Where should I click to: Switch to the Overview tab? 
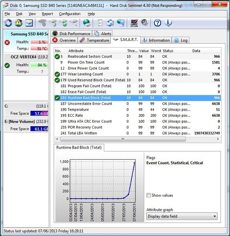64,40
